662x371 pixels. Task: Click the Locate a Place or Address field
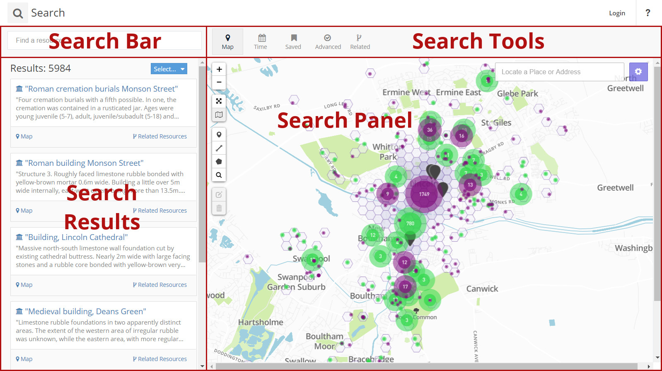click(559, 72)
